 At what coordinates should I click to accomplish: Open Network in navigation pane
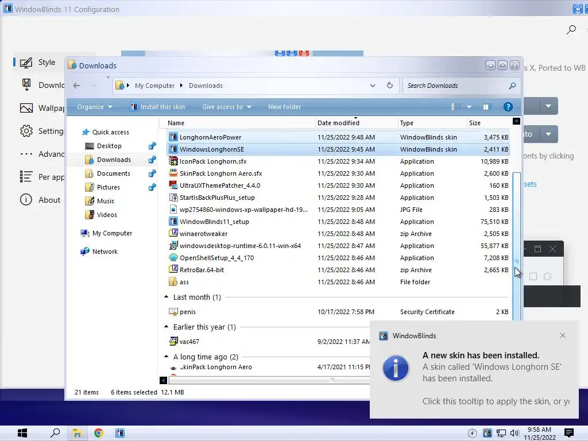coord(105,252)
